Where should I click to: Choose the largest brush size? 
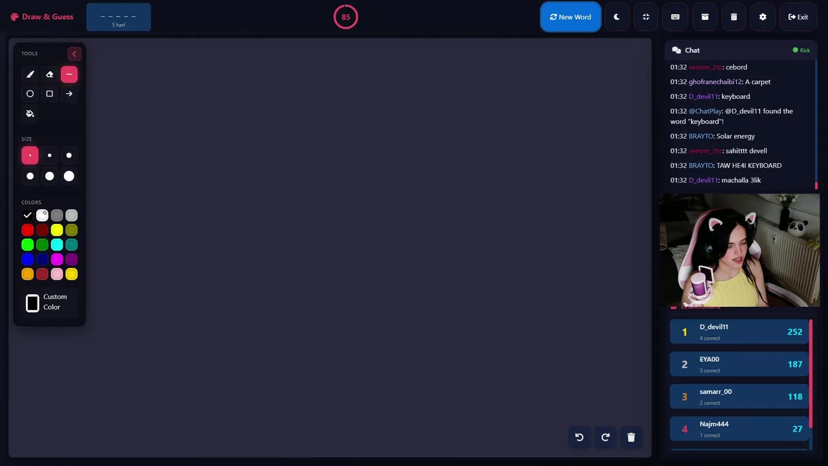pyautogui.click(x=69, y=176)
